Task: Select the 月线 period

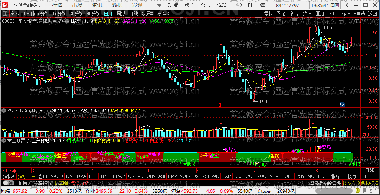Action: point(134,14)
